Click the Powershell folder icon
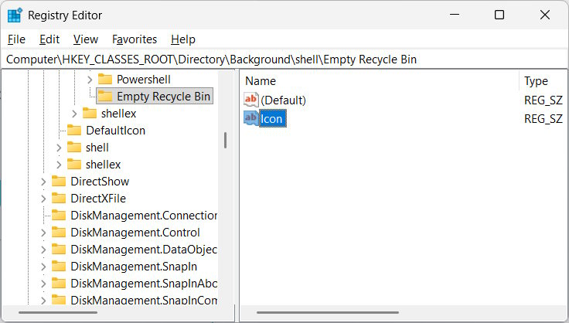Image resolution: width=569 pixels, height=323 pixels. [105, 80]
